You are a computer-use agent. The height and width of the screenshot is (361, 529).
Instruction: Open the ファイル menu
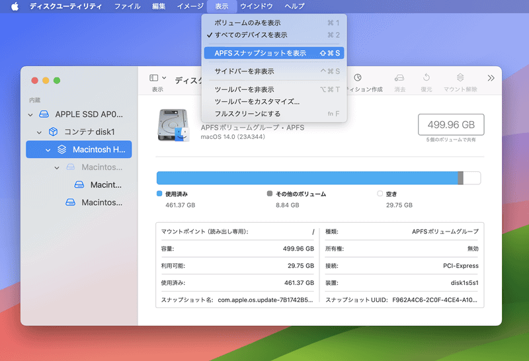pos(127,6)
